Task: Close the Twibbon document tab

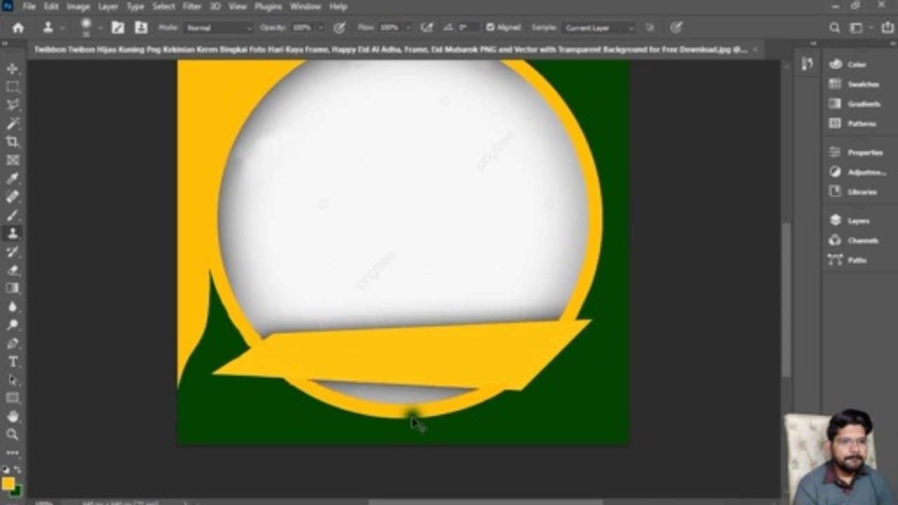Action: [x=756, y=50]
